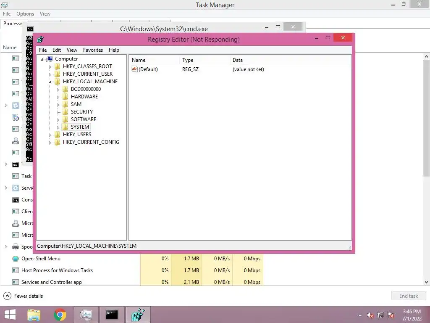This screenshot has width=430, height=323.
Task: Click the network tray icon
Action: pos(380,315)
